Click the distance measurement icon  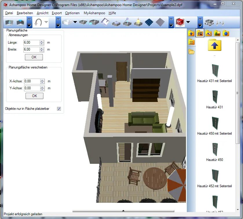click(x=220, y=23)
